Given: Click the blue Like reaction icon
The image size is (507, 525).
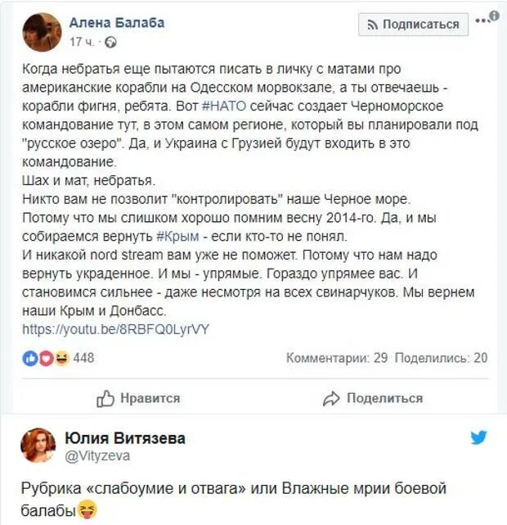Looking at the screenshot, I should click(29, 359).
